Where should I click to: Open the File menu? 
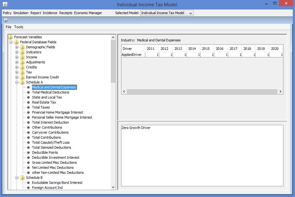(8, 27)
